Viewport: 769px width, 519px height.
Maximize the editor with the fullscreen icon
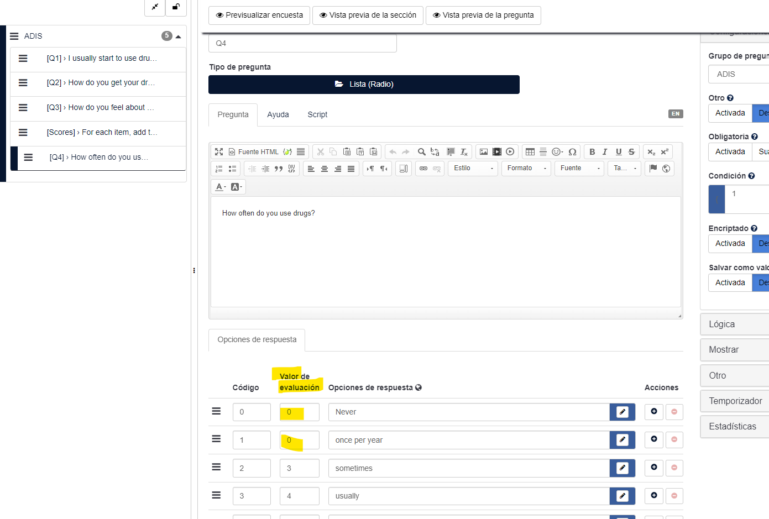click(x=219, y=152)
